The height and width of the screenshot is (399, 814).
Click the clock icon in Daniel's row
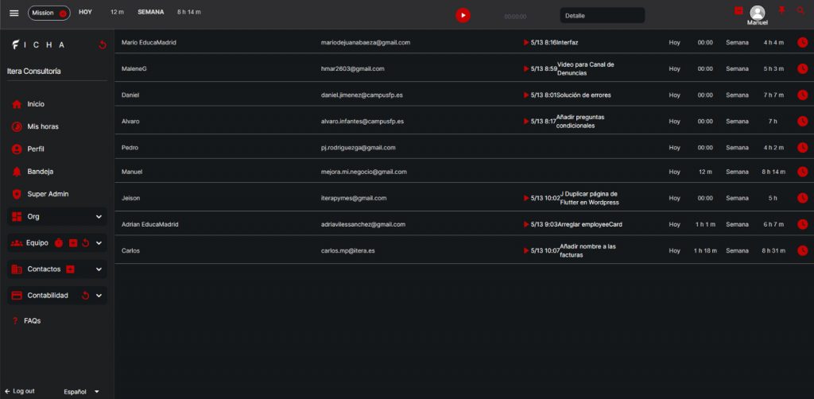coord(802,95)
